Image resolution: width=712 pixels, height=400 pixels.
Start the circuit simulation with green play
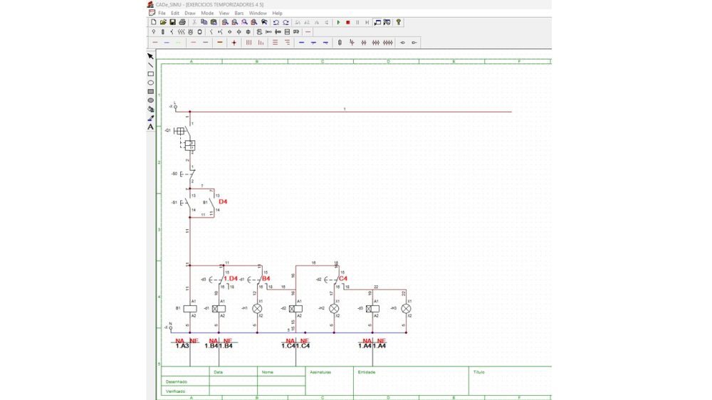point(338,22)
